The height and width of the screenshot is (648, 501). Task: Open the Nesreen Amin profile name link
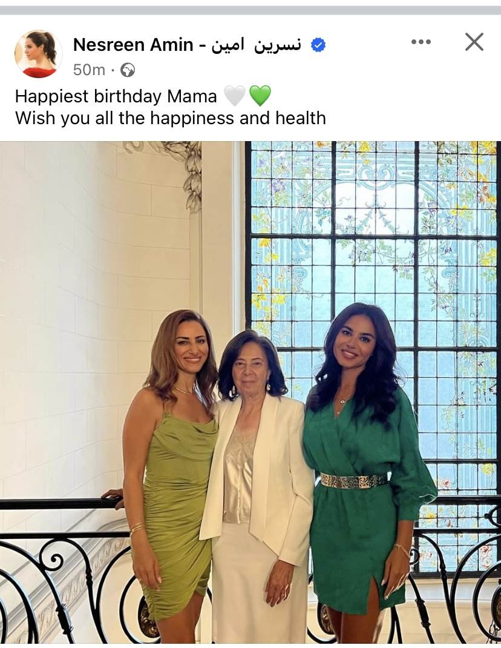(x=133, y=45)
